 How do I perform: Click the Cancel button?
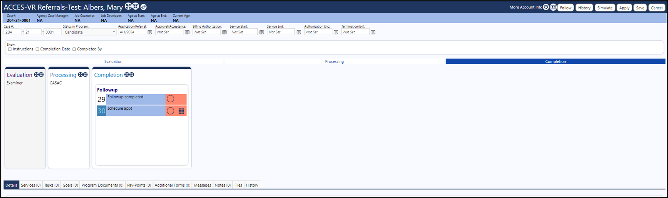coord(657,8)
